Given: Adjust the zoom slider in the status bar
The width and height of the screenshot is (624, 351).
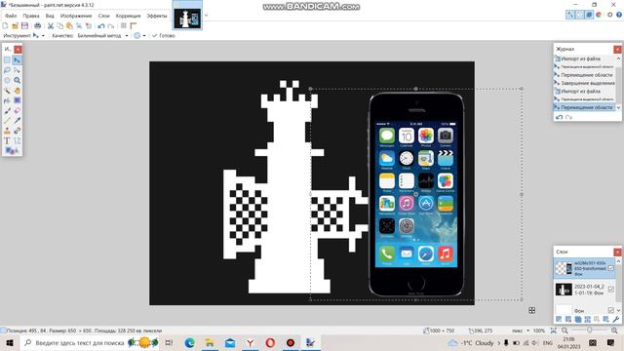Looking at the screenshot, I should click(x=589, y=331).
